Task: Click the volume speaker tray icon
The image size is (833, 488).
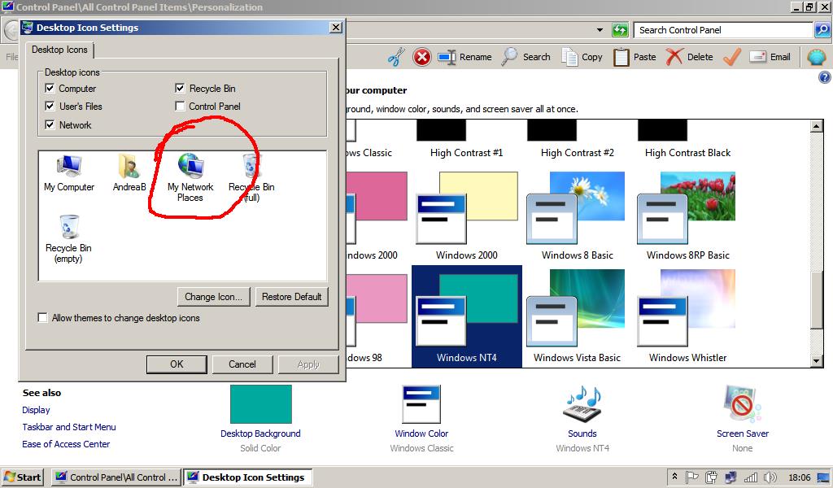Action: tap(770, 477)
